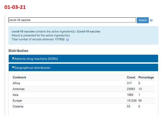Click the bold Covid-19 vaccine active ingredient name
Image resolution: width=165 pixels, height=124 pixels.
coord(88,31)
